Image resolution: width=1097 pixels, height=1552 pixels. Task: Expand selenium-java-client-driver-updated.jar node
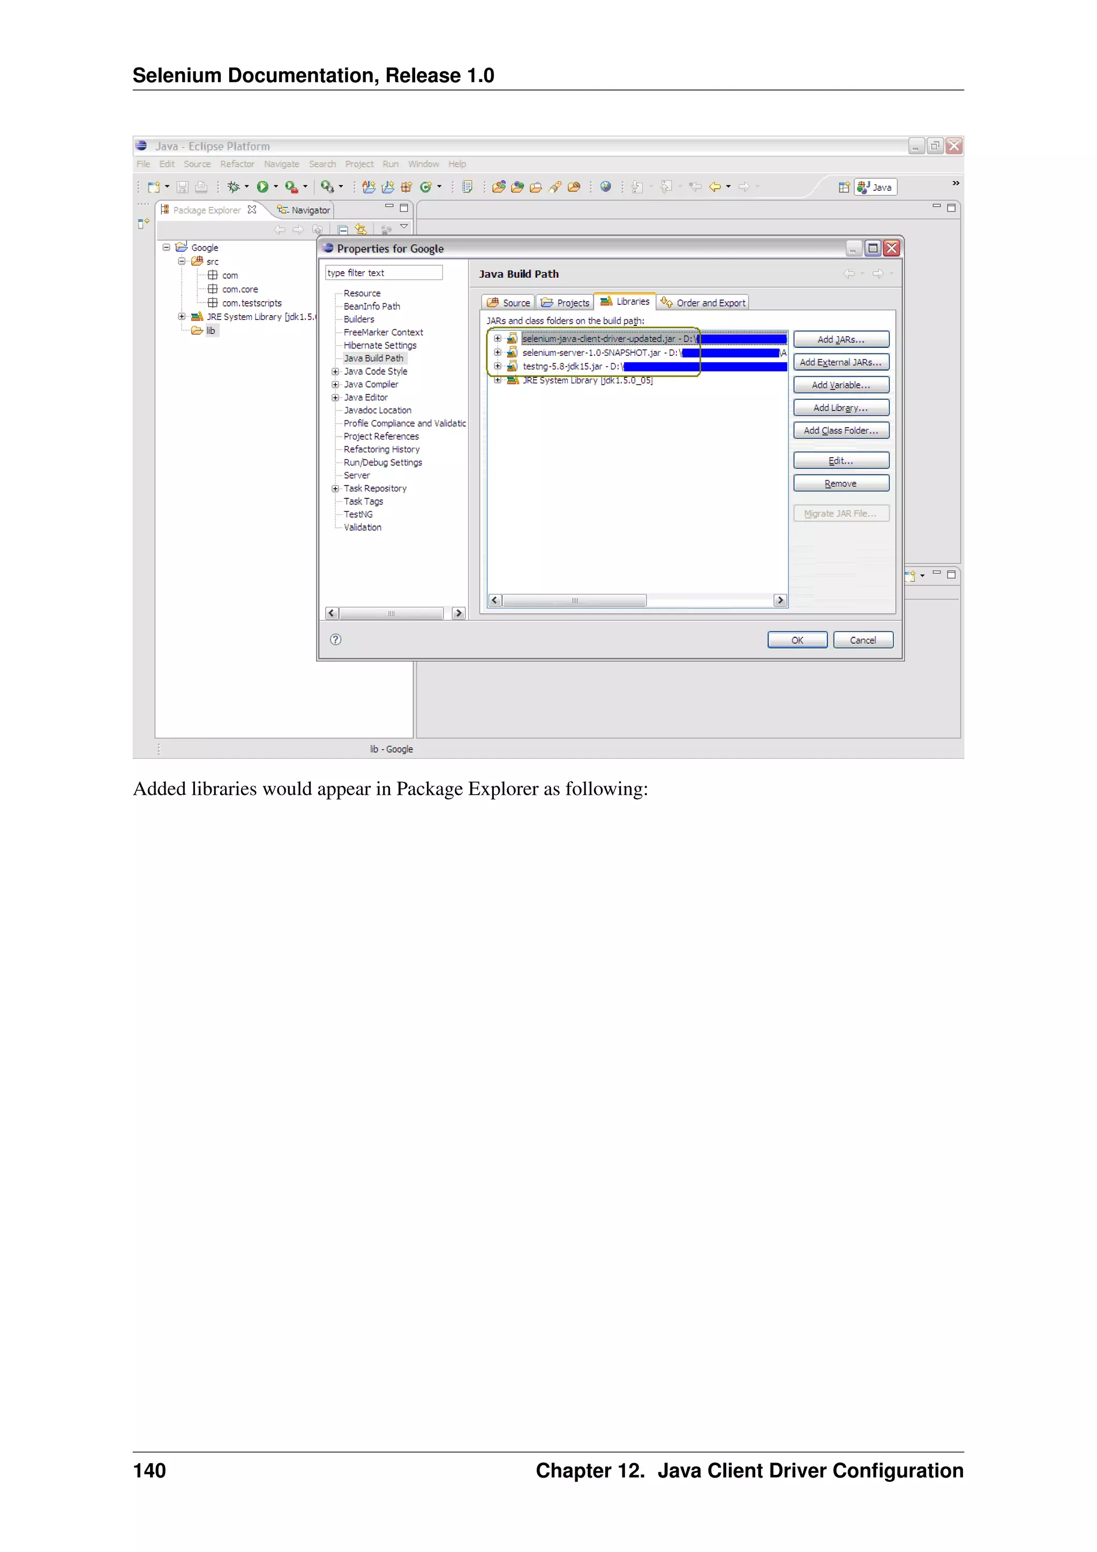click(498, 339)
